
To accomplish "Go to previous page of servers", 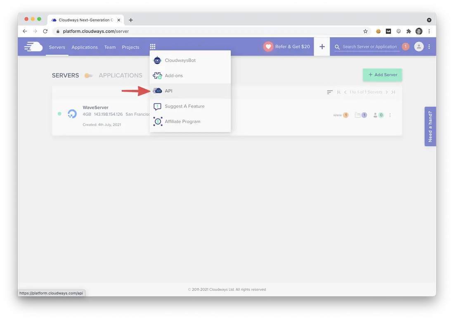I will tap(345, 92).
